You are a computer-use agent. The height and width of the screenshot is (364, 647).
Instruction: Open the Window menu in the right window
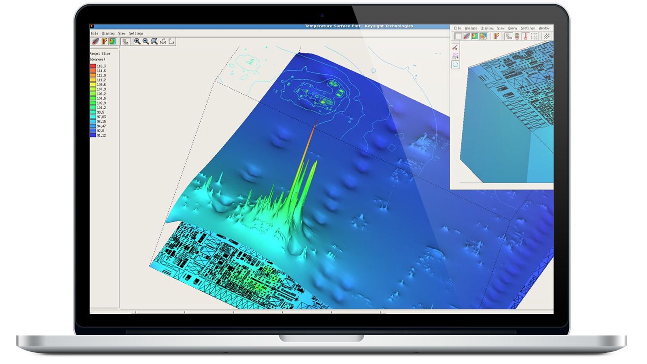(544, 28)
